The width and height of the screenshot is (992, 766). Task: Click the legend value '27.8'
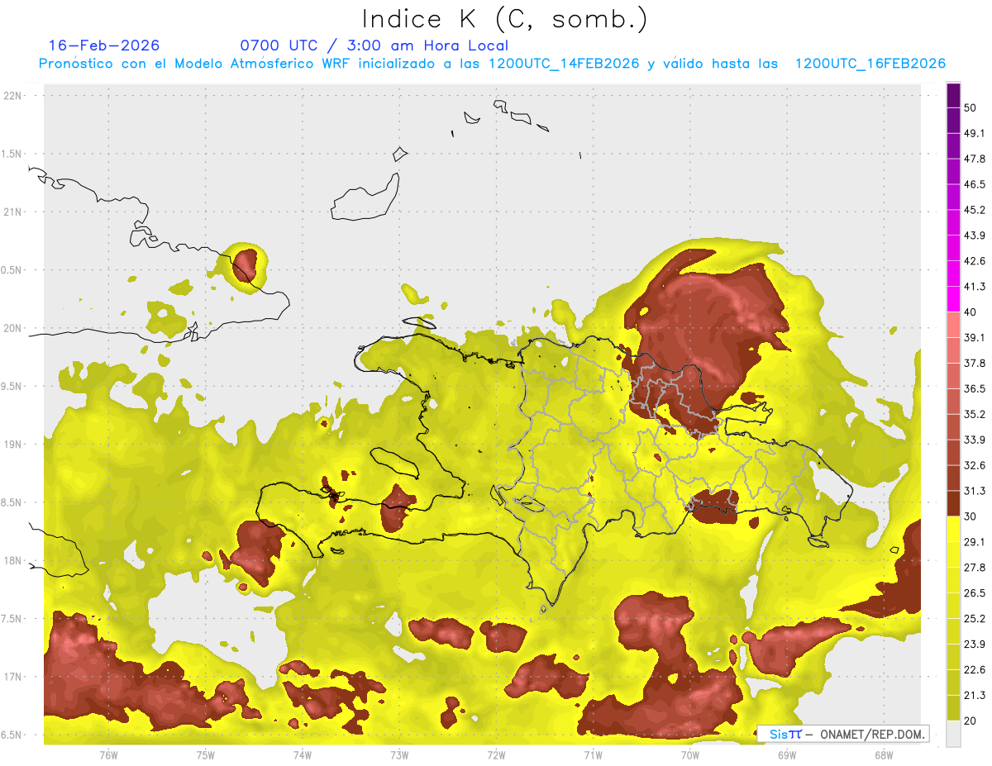975,568
